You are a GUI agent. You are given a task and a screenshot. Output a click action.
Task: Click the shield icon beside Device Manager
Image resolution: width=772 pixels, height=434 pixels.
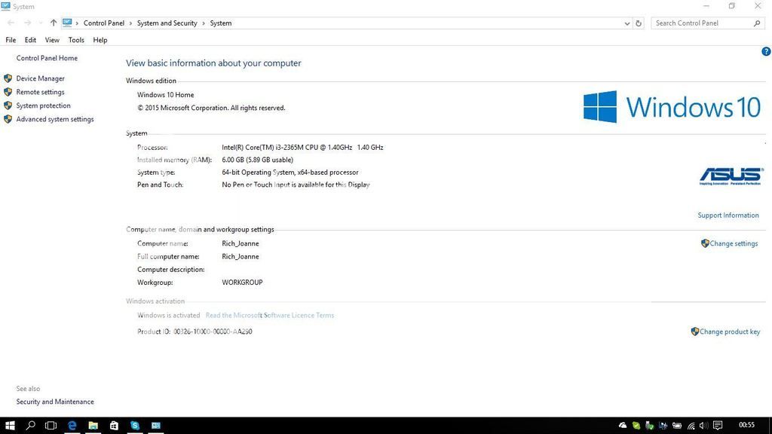(8, 78)
